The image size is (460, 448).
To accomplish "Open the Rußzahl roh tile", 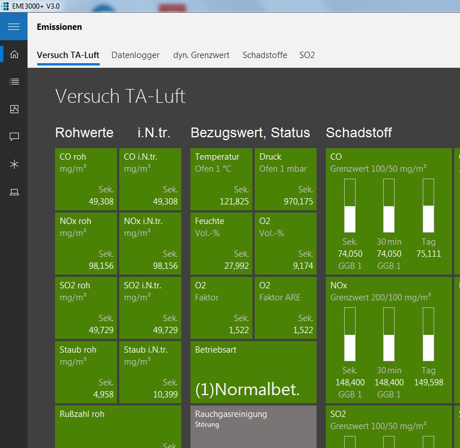I will 118,427.
